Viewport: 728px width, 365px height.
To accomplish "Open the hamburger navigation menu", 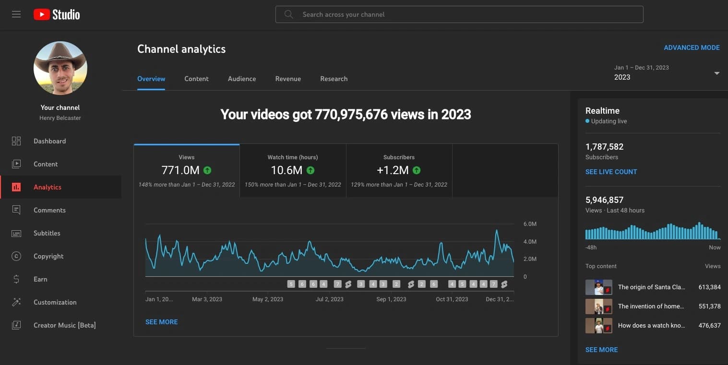I will click(16, 14).
